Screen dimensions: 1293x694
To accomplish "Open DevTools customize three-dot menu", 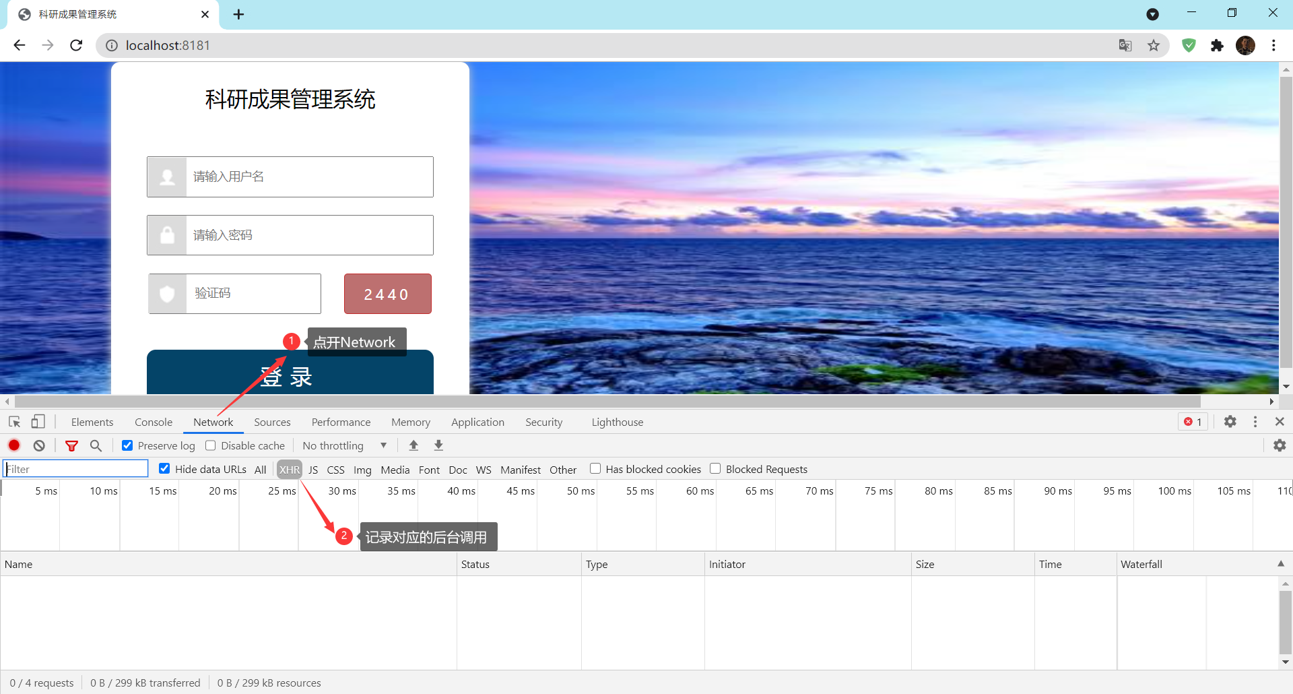I will [1255, 422].
